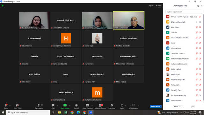Viewport: 204px width, 115px height.
Task: Select R.A Bernadette Kelly video tile
Action: point(34,20)
